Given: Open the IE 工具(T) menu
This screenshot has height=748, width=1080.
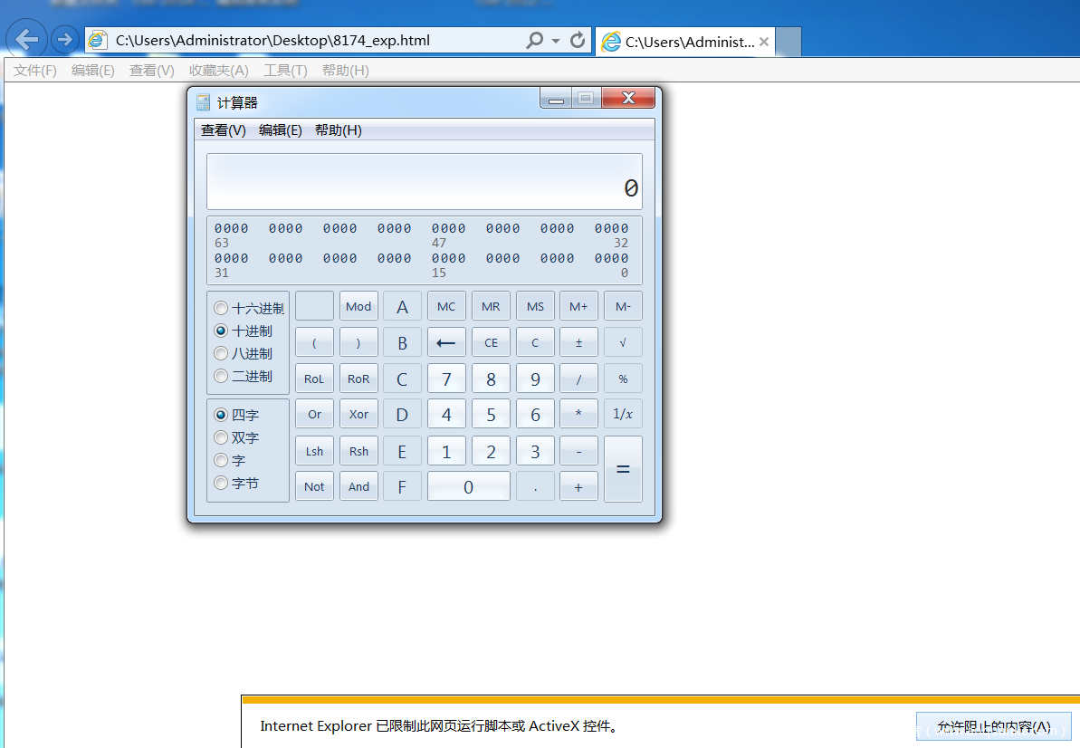Looking at the screenshot, I should coord(285,71).
